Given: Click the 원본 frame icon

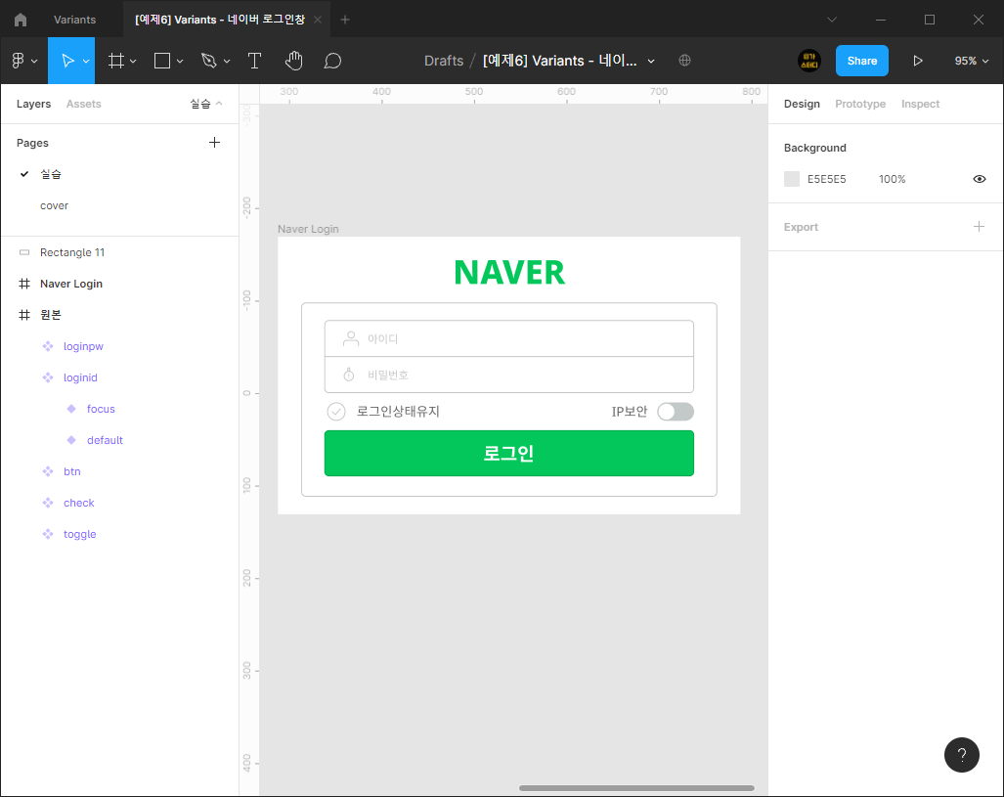Looking at the screenshot, I should 24,315.
